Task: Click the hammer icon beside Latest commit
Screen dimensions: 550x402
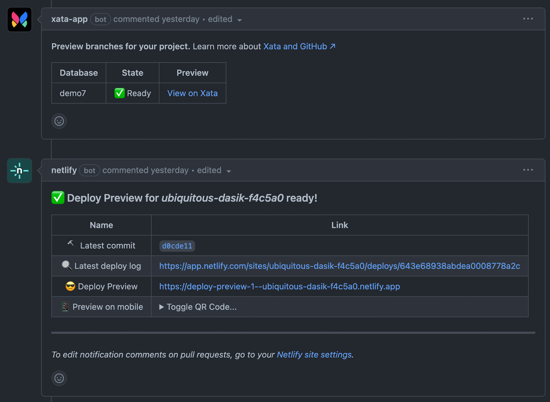Action: coord(71,245)
